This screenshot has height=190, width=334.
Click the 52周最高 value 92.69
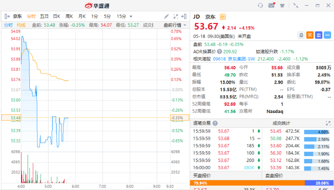230,104
